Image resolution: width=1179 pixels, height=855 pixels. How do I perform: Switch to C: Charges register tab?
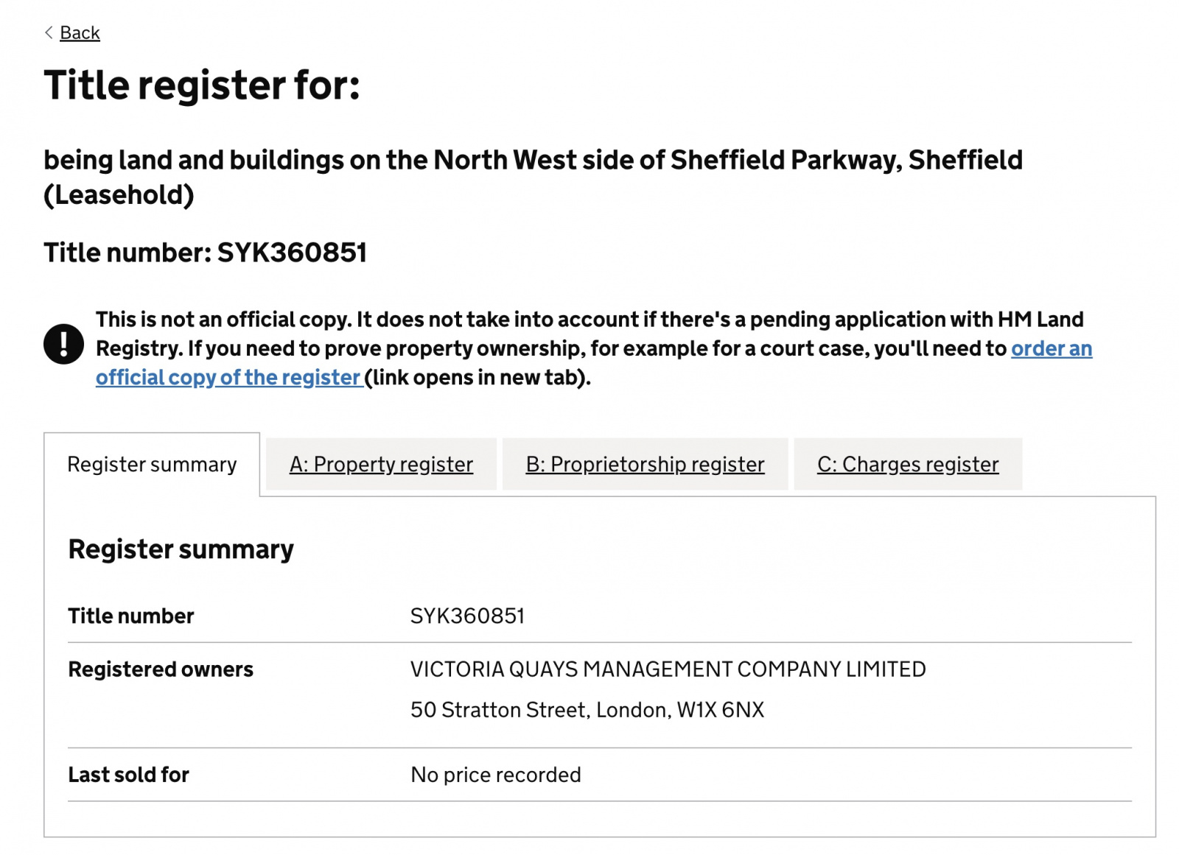(908, 465)
